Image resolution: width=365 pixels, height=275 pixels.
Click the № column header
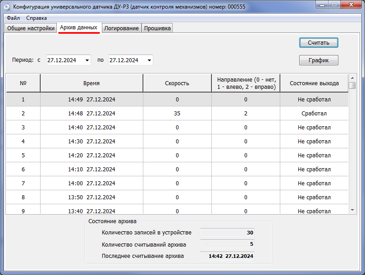point(23,83)
